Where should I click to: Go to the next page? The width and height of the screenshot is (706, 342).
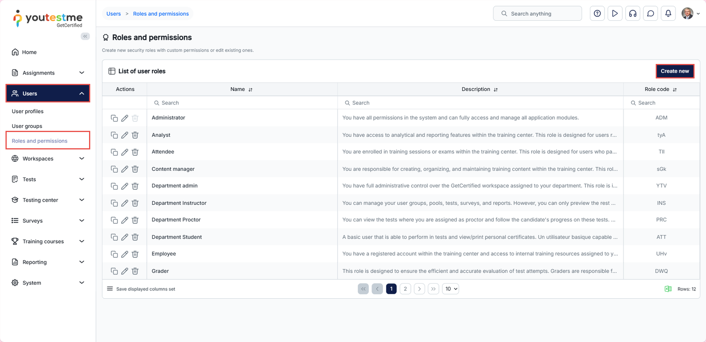point(419,289)
